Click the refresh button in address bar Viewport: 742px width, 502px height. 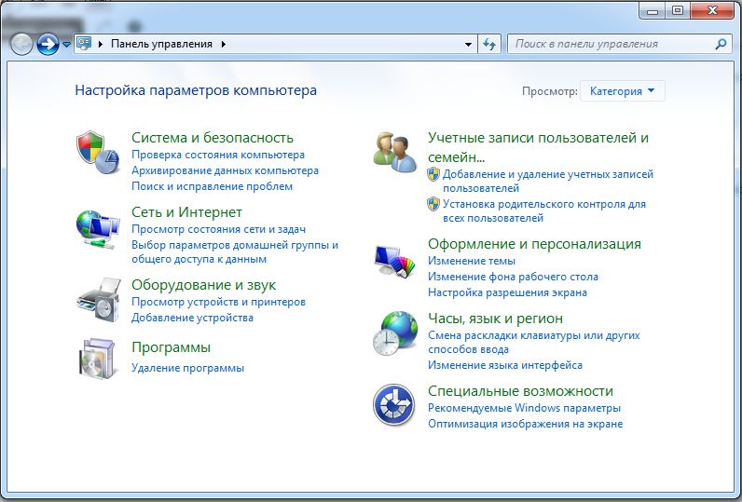click(x=490, y=44)
